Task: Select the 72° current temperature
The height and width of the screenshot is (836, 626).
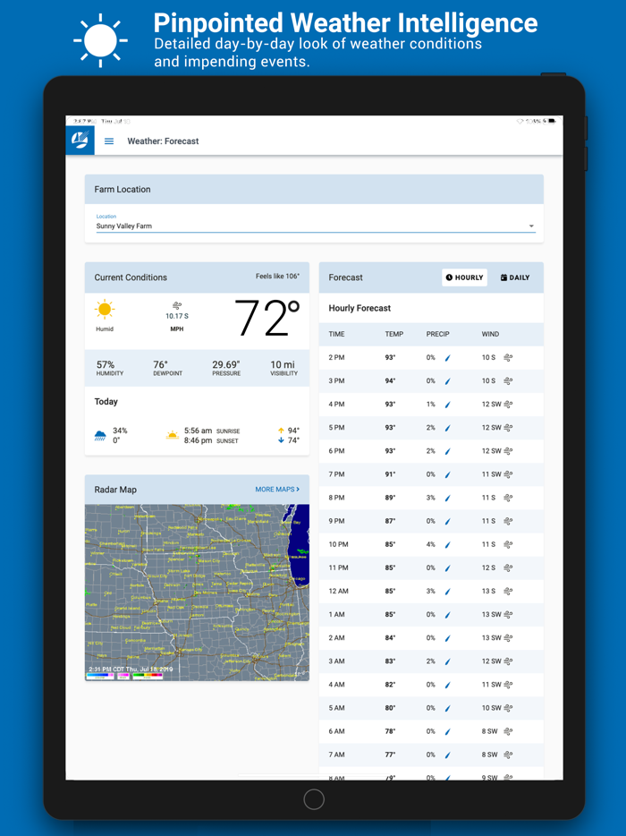Action: (266, 319)
